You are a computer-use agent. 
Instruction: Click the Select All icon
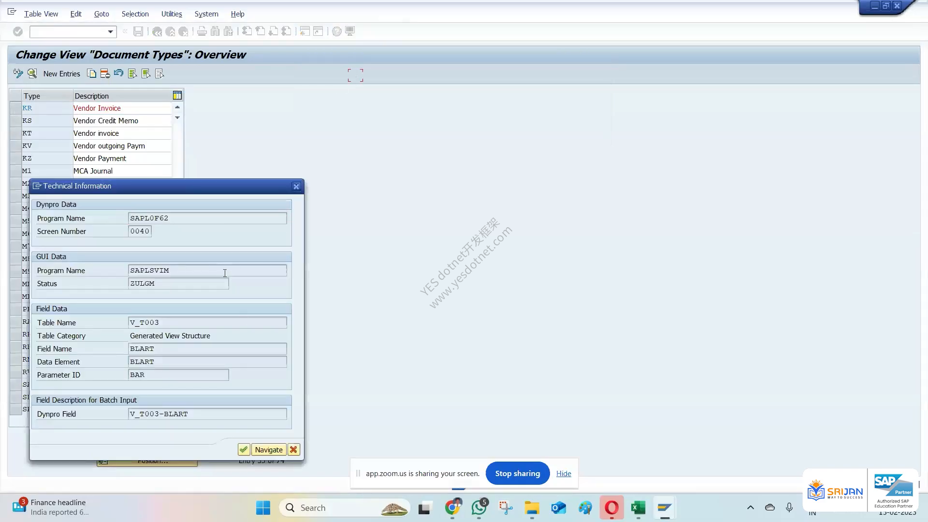132,73
